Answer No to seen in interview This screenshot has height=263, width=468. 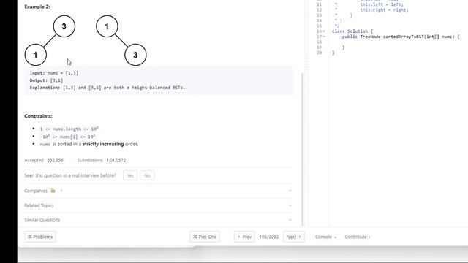pos(147,175)
